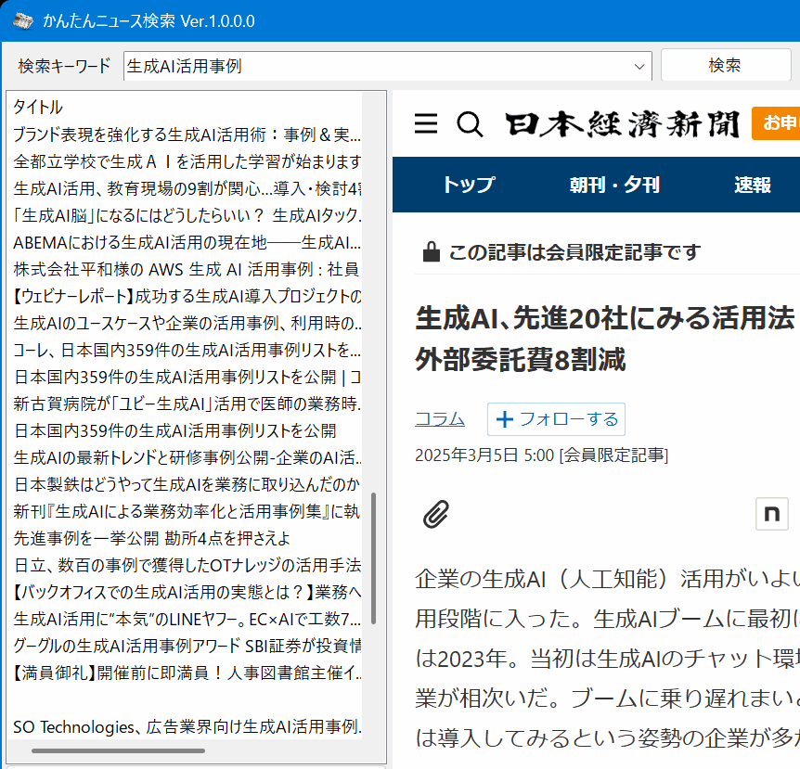
Task: Click the タイトル column header
Action: pos(38,107)
